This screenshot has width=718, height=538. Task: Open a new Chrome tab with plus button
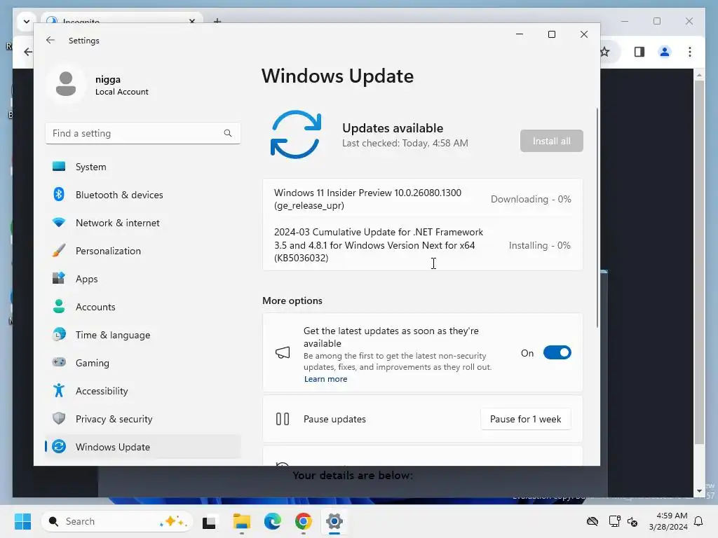(217, 21)
